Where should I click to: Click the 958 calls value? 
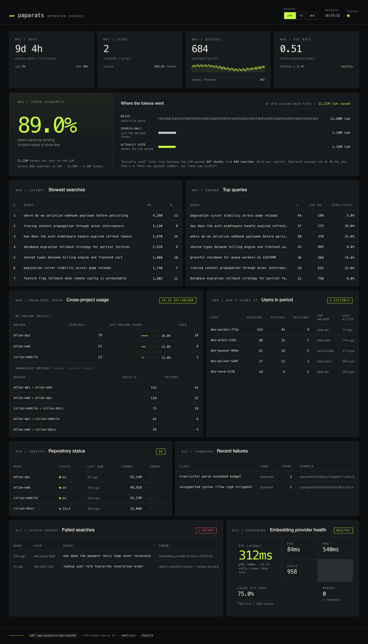(292, 572)
